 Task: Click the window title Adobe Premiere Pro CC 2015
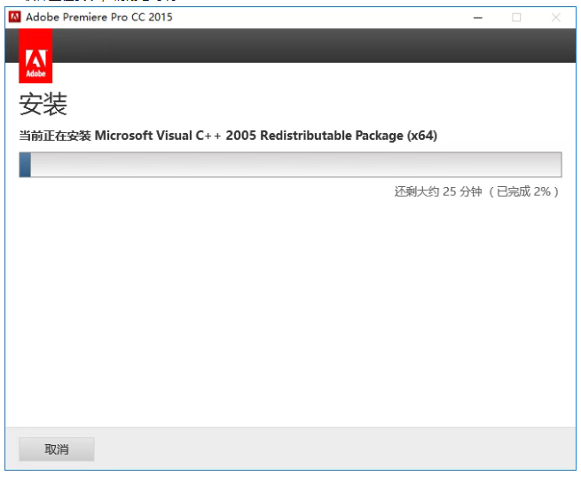[99, 17]
